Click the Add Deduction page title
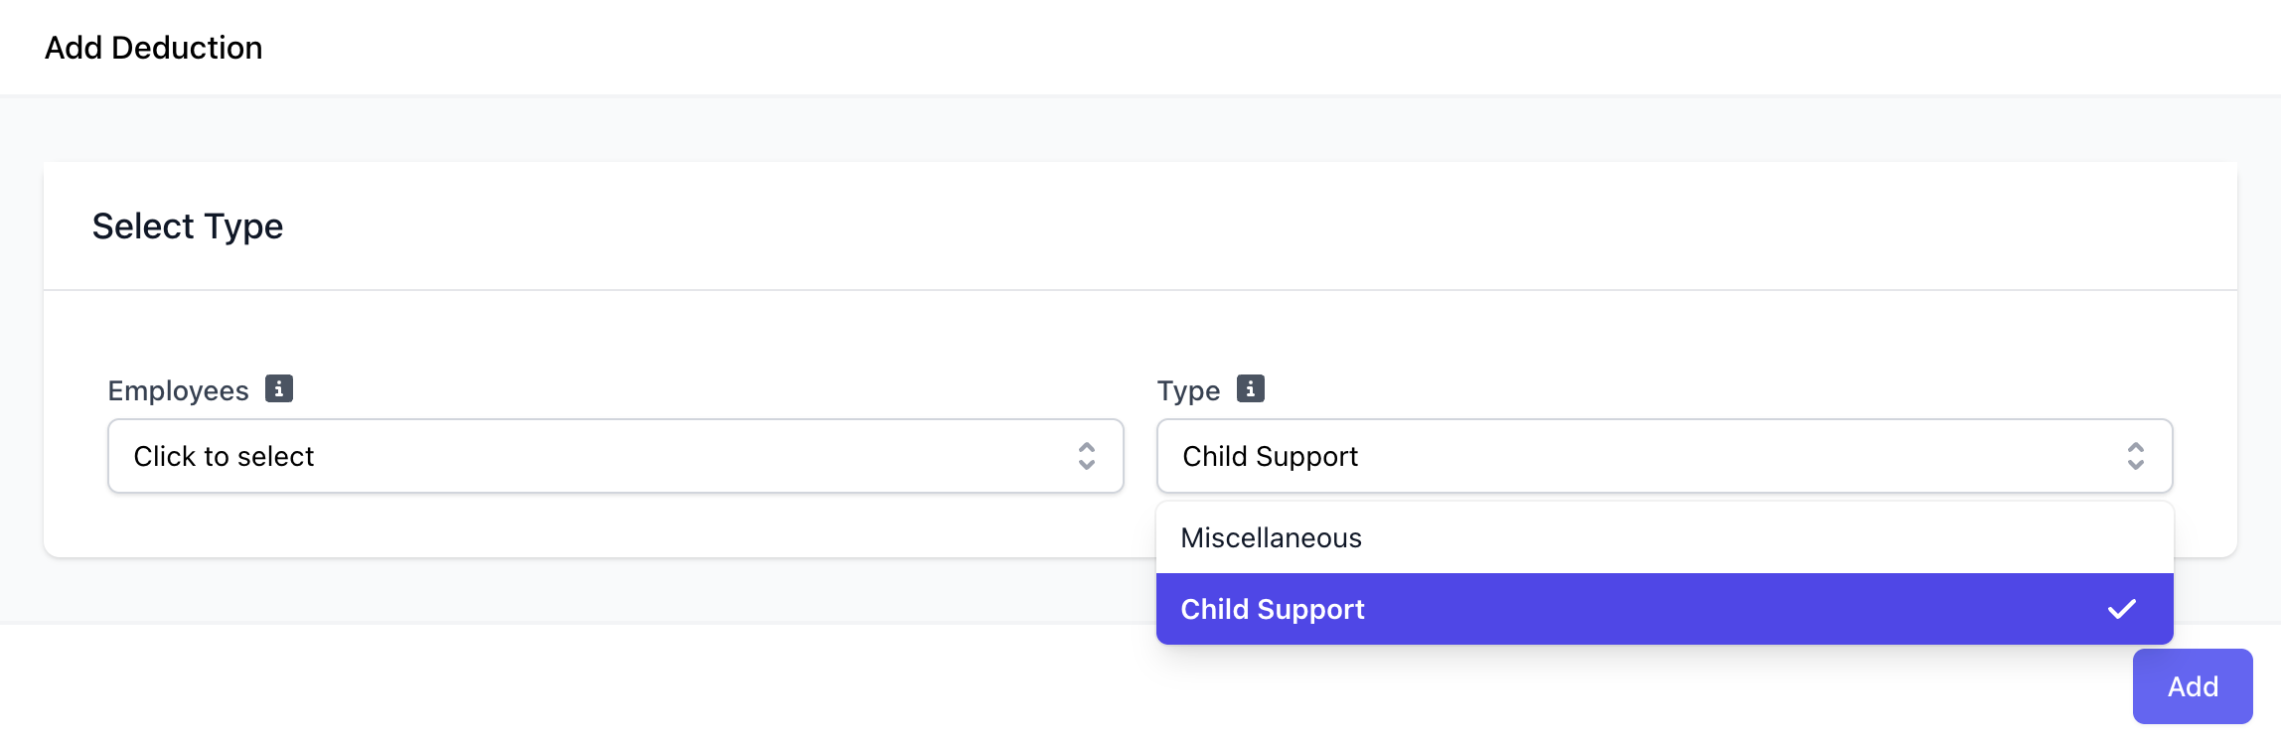This screenshot has width=2281, height=747. click(x=154, y=48)
